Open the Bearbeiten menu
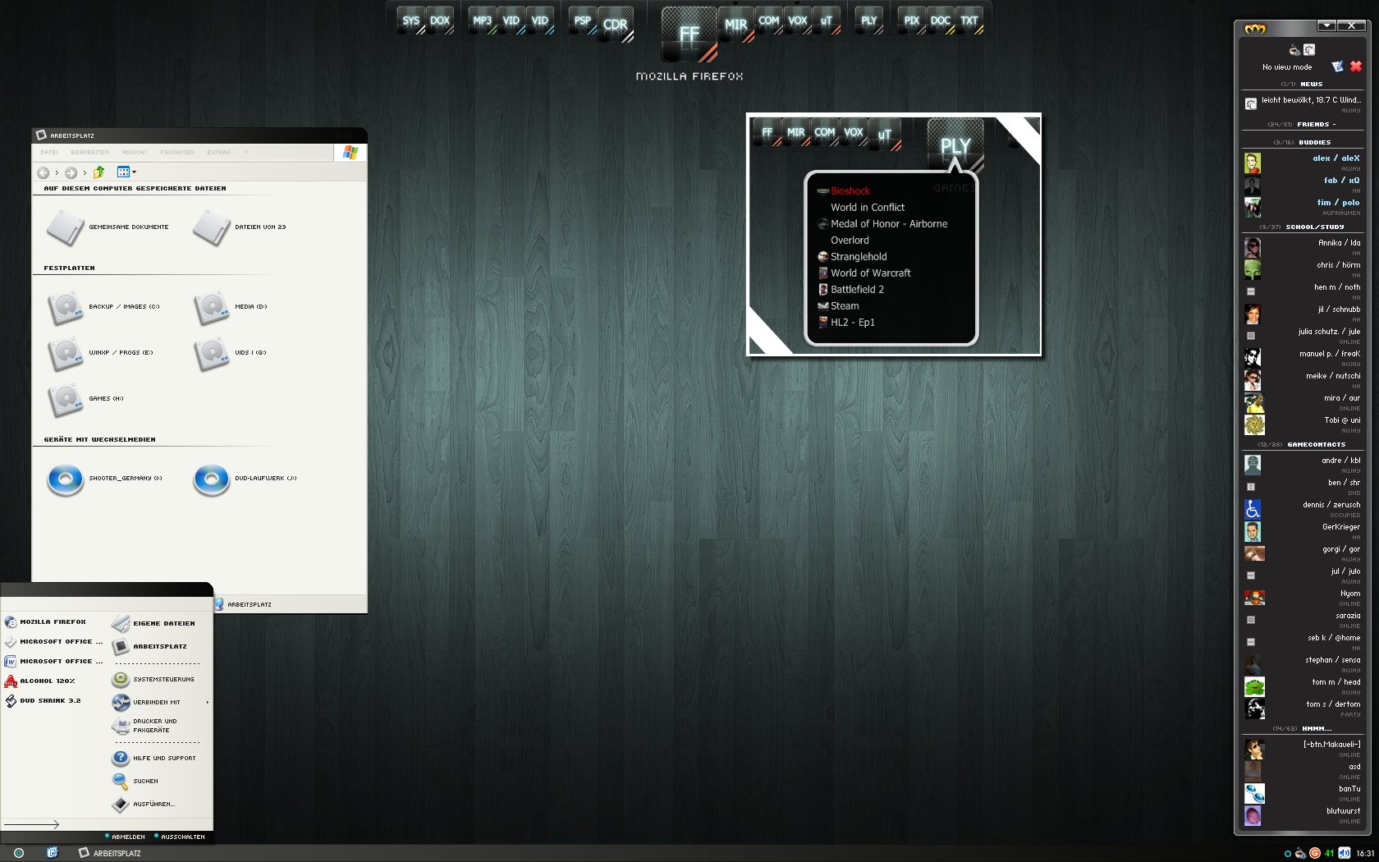The height and width of the screenshot is (862, 1379). point(89,153)
